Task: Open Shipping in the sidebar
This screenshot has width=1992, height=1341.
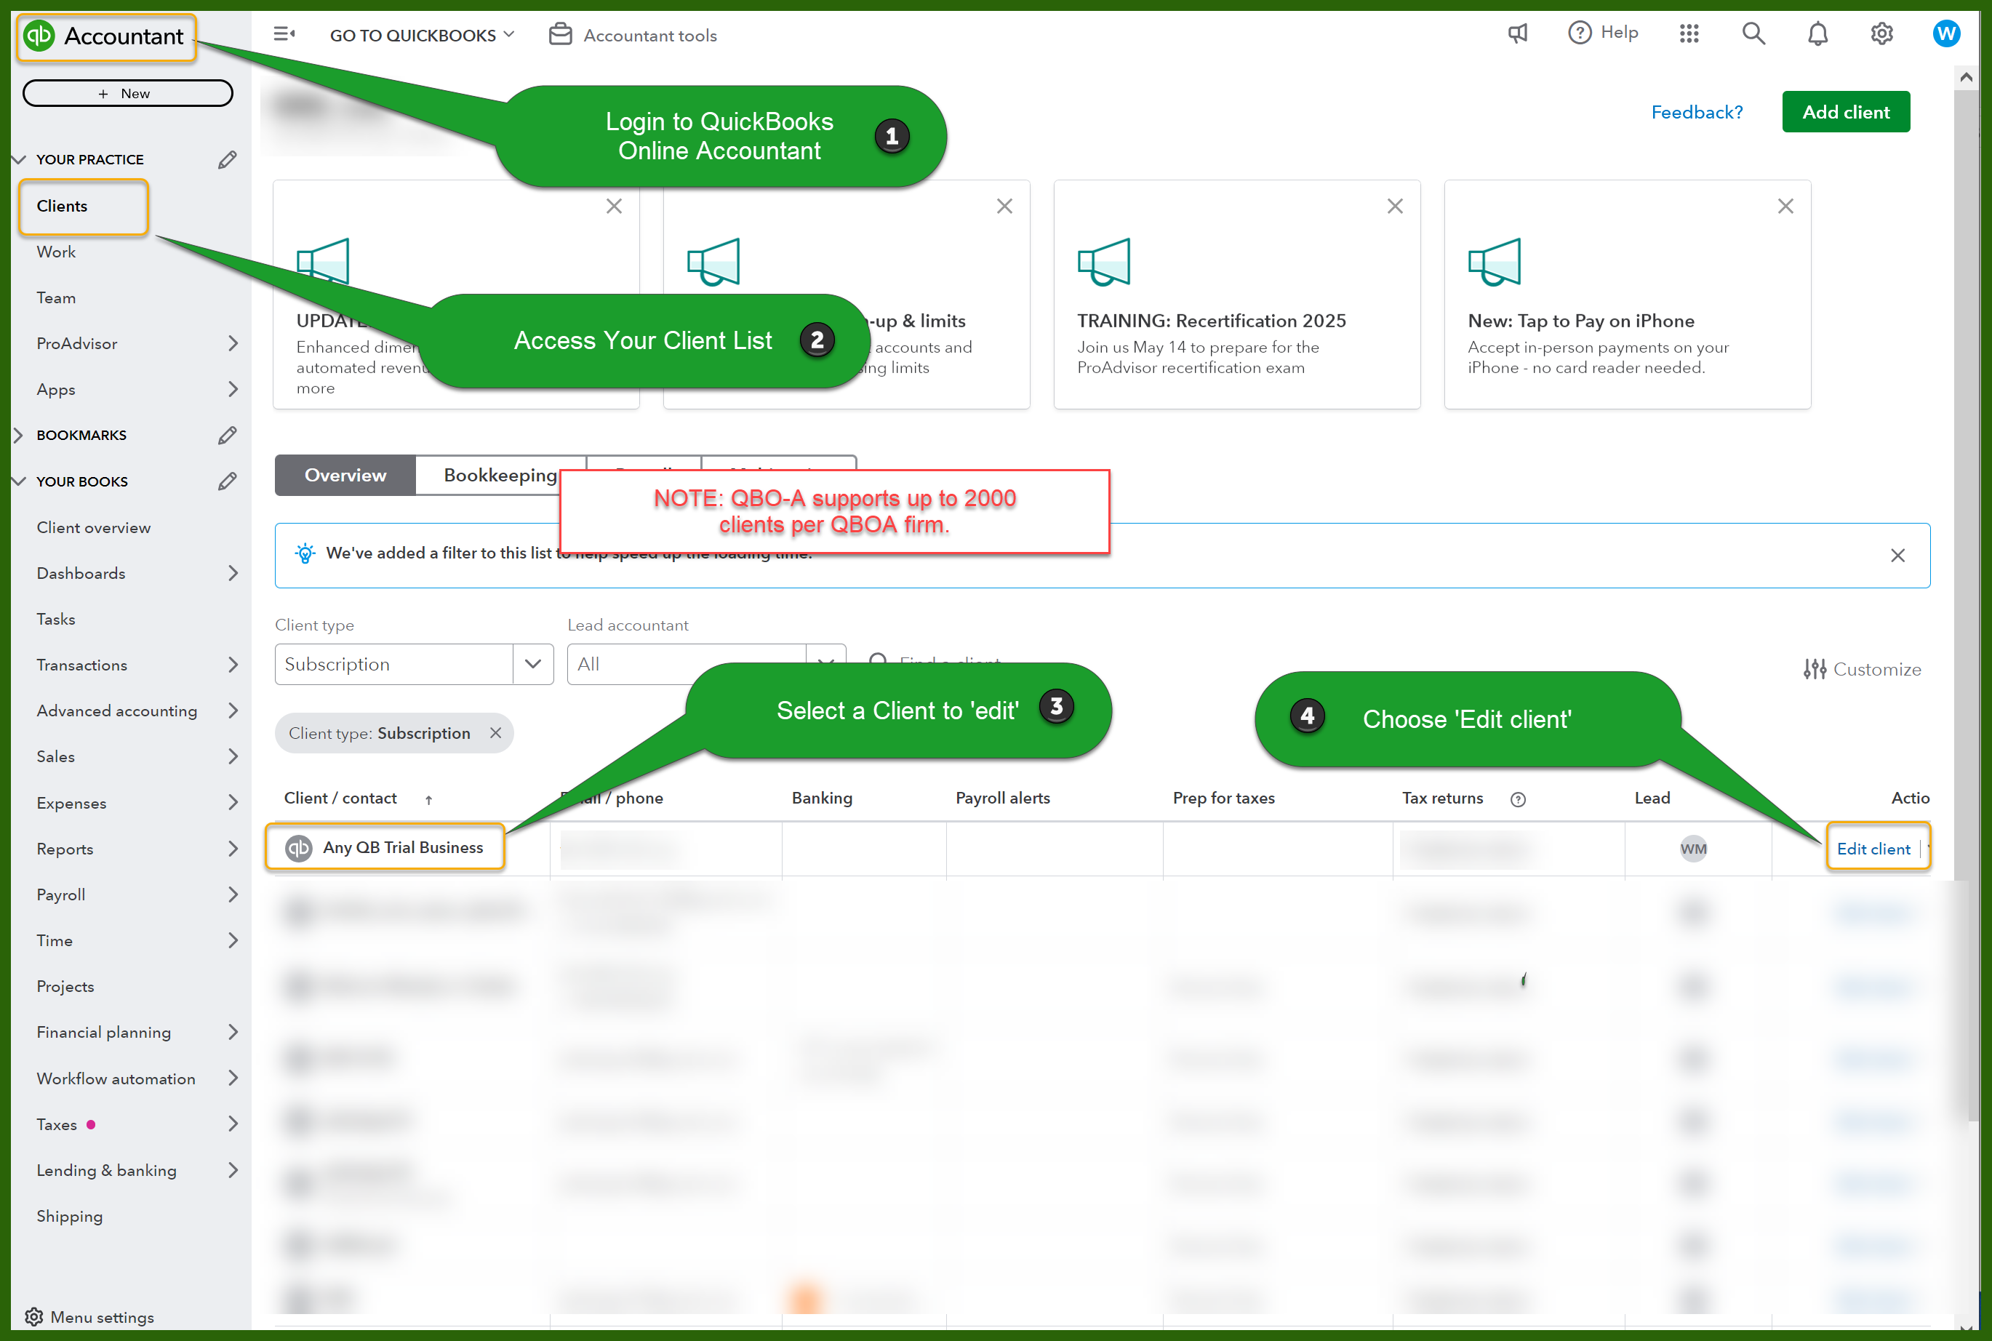Action: coord(69,1216)
